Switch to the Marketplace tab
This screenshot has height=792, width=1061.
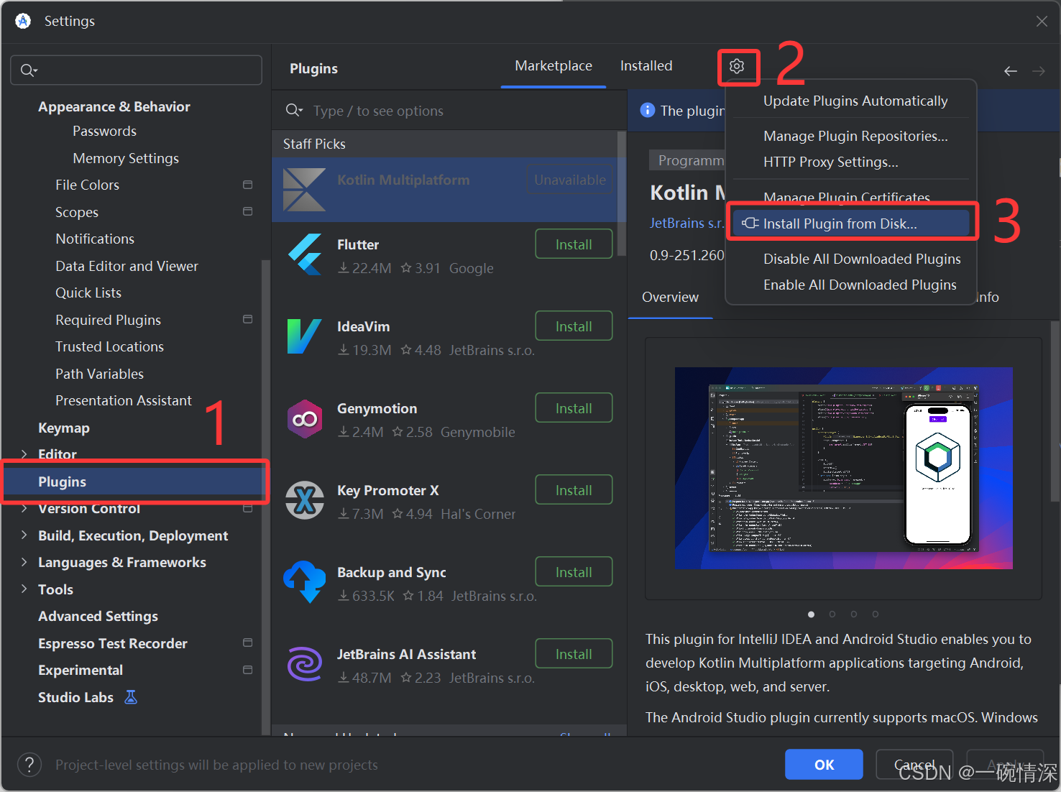[554, 66]
